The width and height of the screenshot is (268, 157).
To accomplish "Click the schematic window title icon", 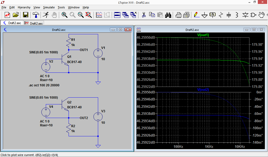I will (5, 30).
